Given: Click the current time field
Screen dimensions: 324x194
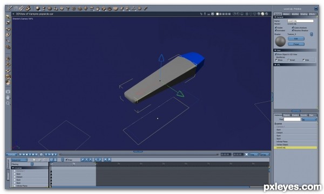Looking at the screenshot, I should click(225, 154).
